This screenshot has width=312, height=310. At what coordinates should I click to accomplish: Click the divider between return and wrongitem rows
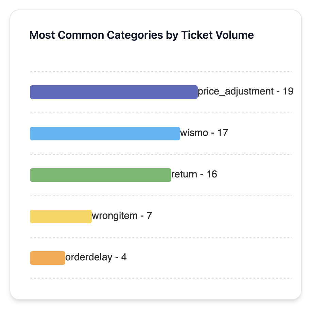click(160, 196)
